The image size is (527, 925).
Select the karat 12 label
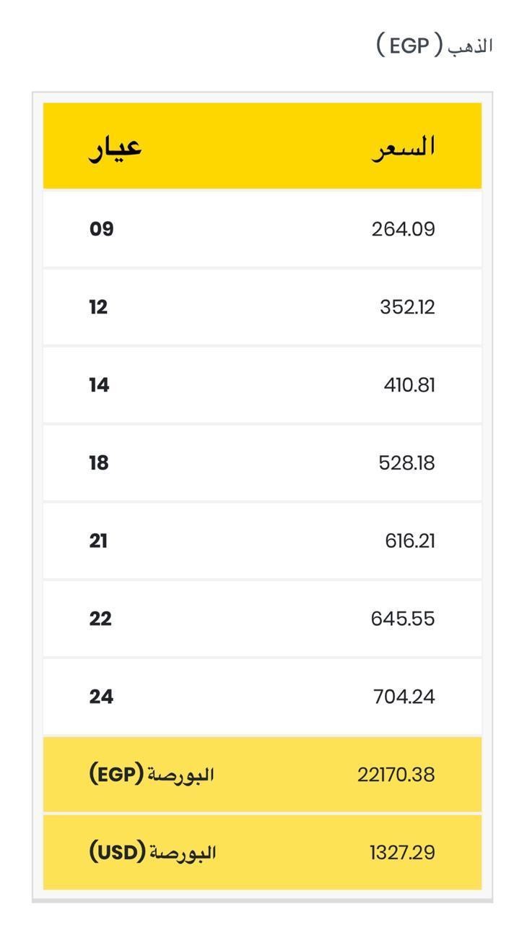coord(99,307)
